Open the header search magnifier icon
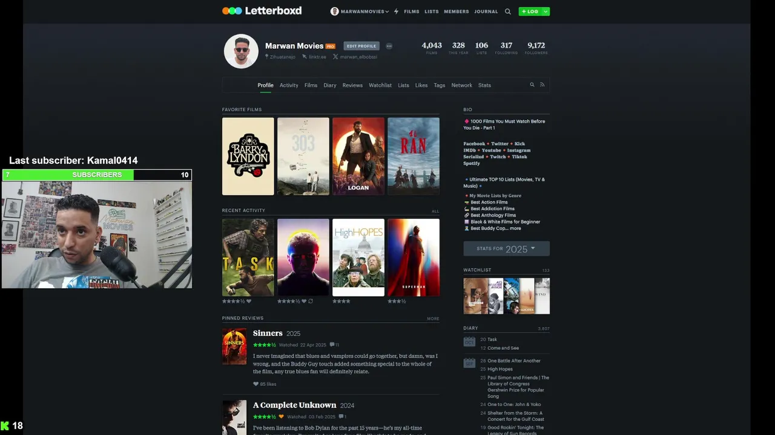The height and width of the screenshot is (435, 775). [507, 11]
